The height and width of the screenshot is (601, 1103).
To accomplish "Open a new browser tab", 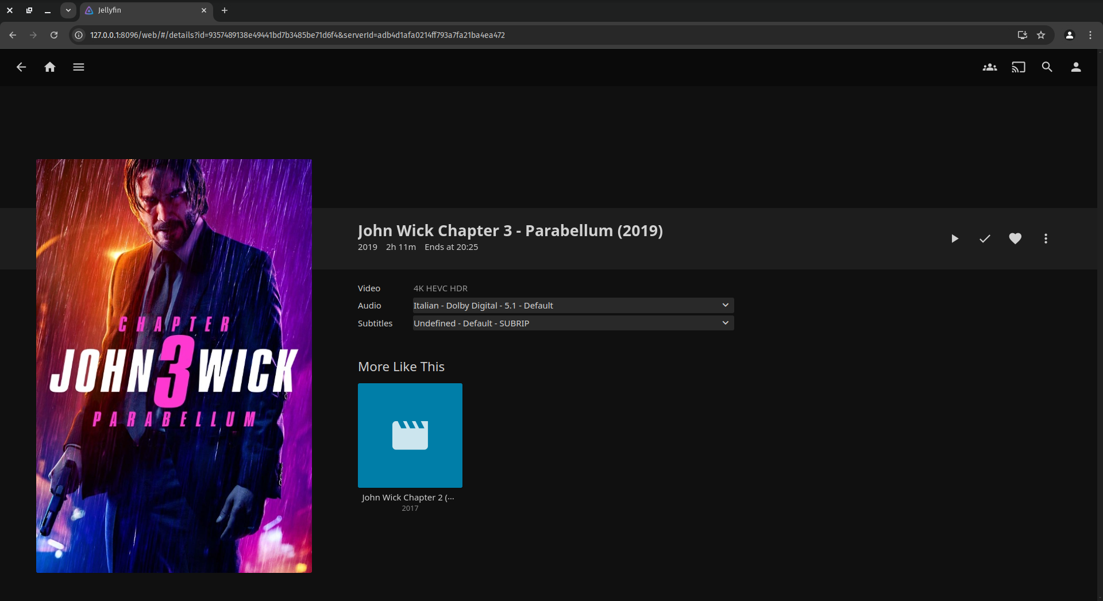I will 225,10.
